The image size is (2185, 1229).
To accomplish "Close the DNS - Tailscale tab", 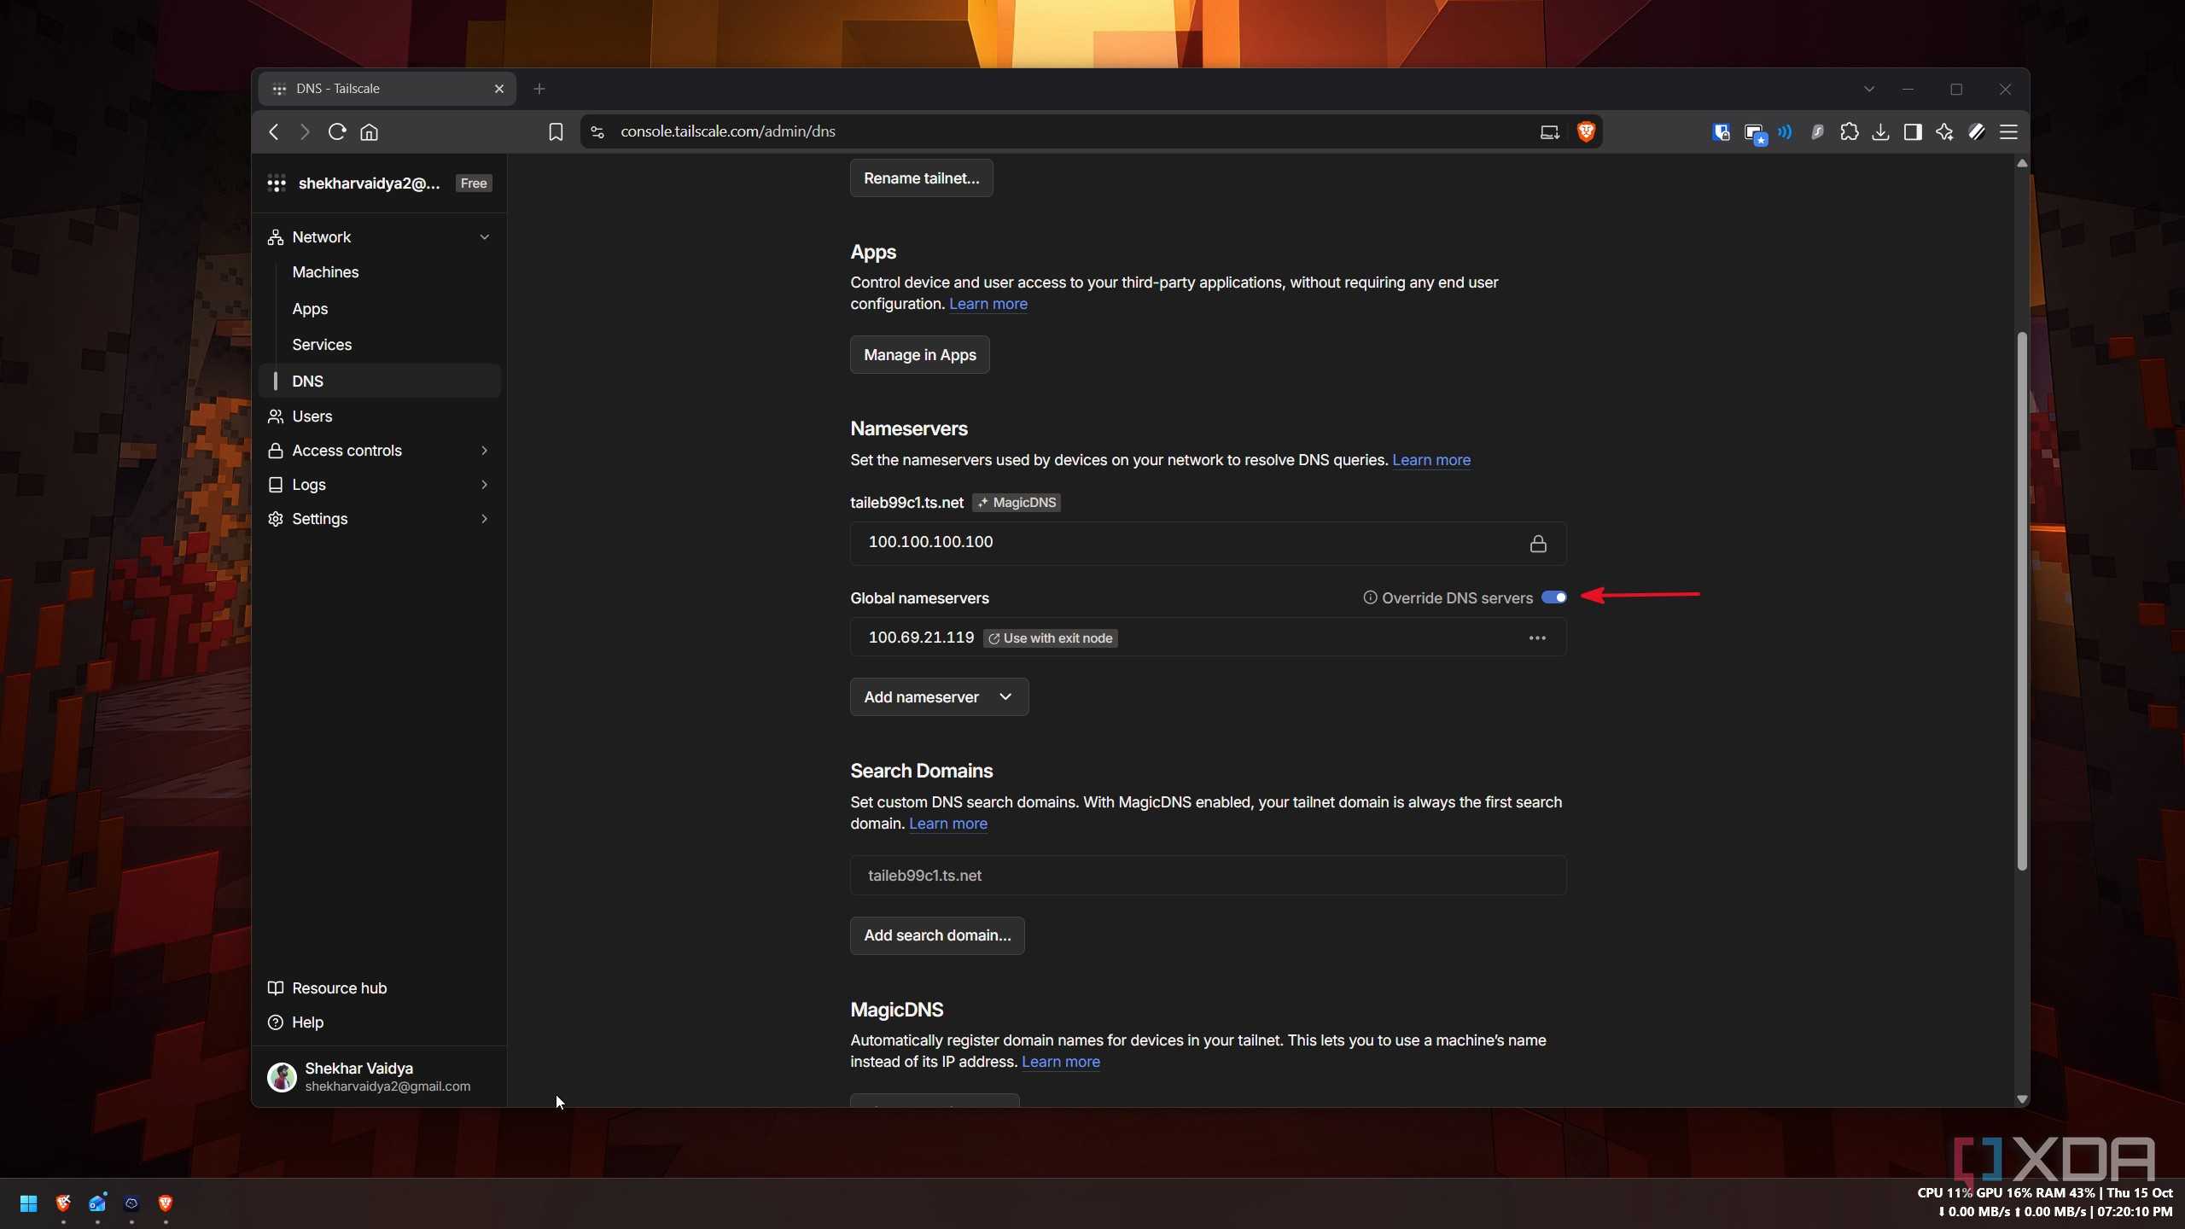I will (499, 89).
